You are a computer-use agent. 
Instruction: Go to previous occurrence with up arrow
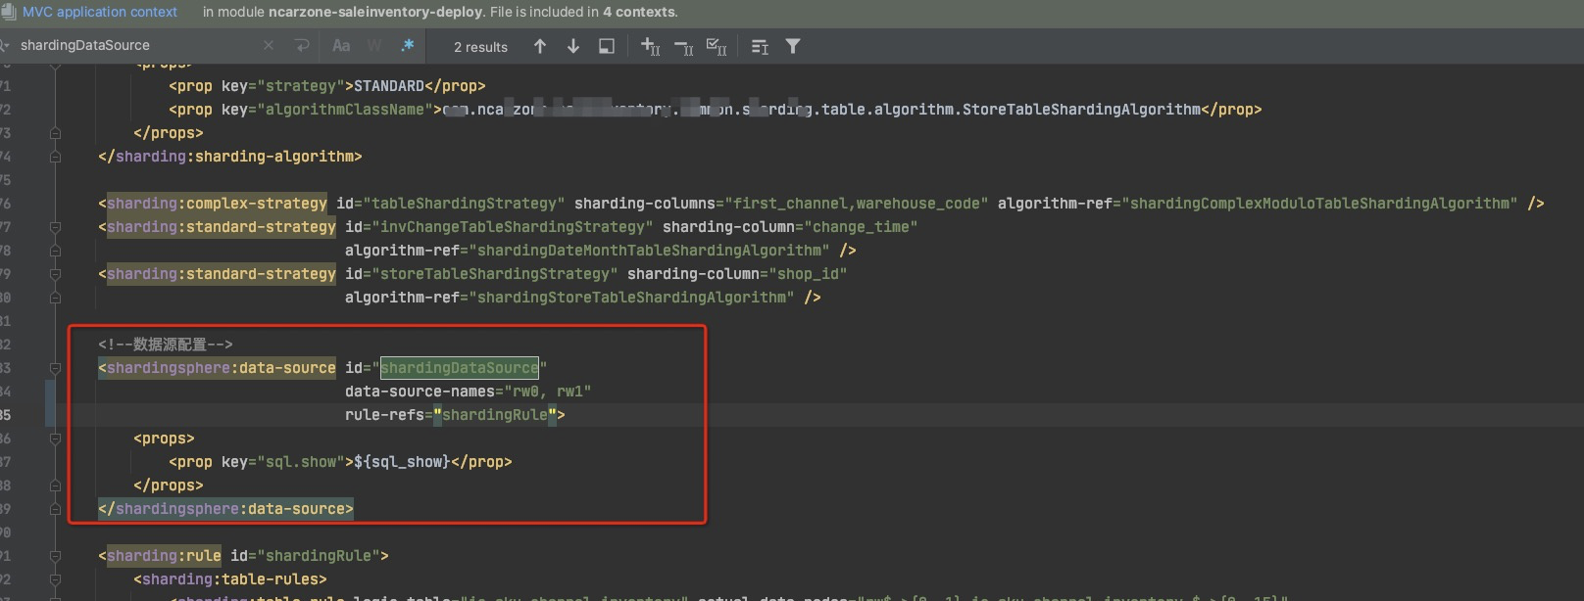coord(540,46)
